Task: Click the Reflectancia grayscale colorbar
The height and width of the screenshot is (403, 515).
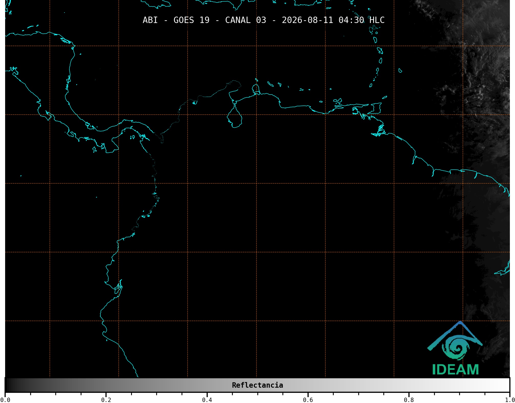Action: click(x=257, y=385)
